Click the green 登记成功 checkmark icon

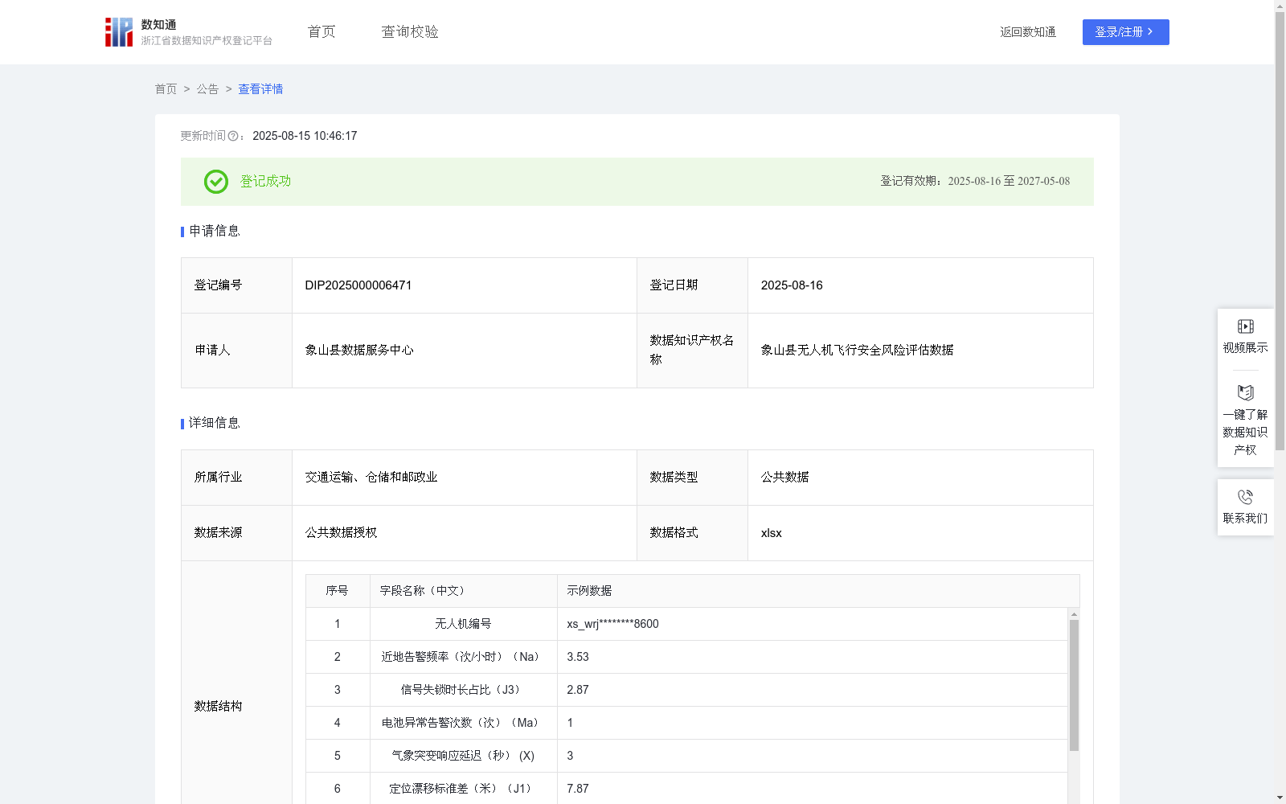216,182
